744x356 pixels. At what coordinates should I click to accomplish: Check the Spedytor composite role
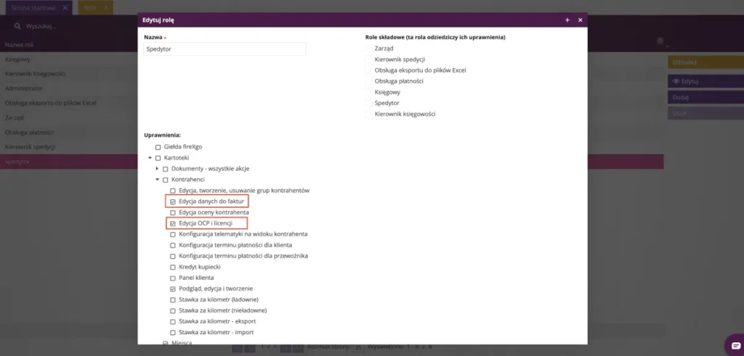tap(369, 103)
